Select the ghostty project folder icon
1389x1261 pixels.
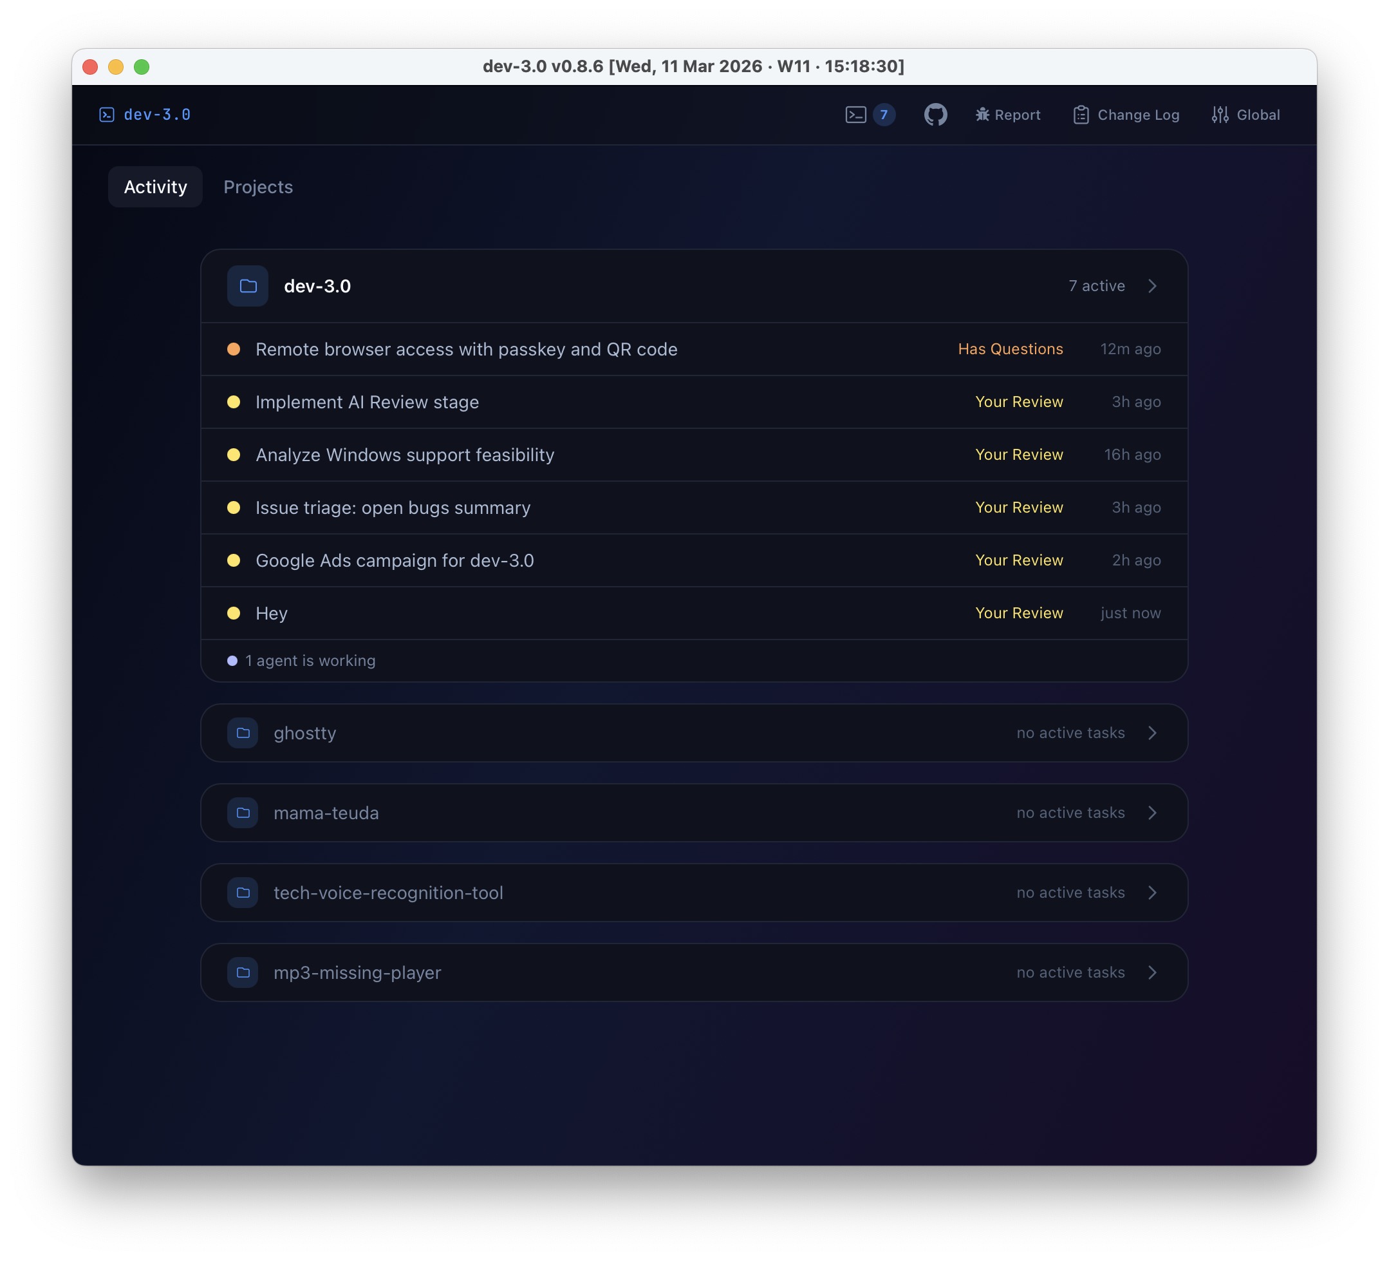[243, 733]
